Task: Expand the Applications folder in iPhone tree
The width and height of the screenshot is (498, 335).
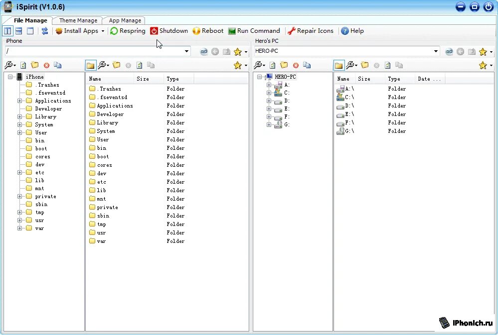Action: 20,101
